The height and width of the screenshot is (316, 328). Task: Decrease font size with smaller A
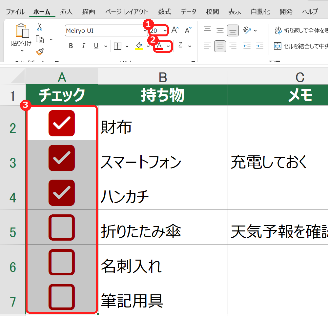(188, 30)
